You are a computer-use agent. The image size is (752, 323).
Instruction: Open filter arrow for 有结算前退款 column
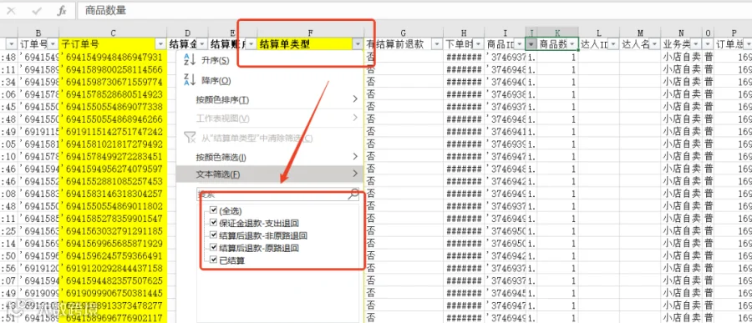[x=436, y=44]
